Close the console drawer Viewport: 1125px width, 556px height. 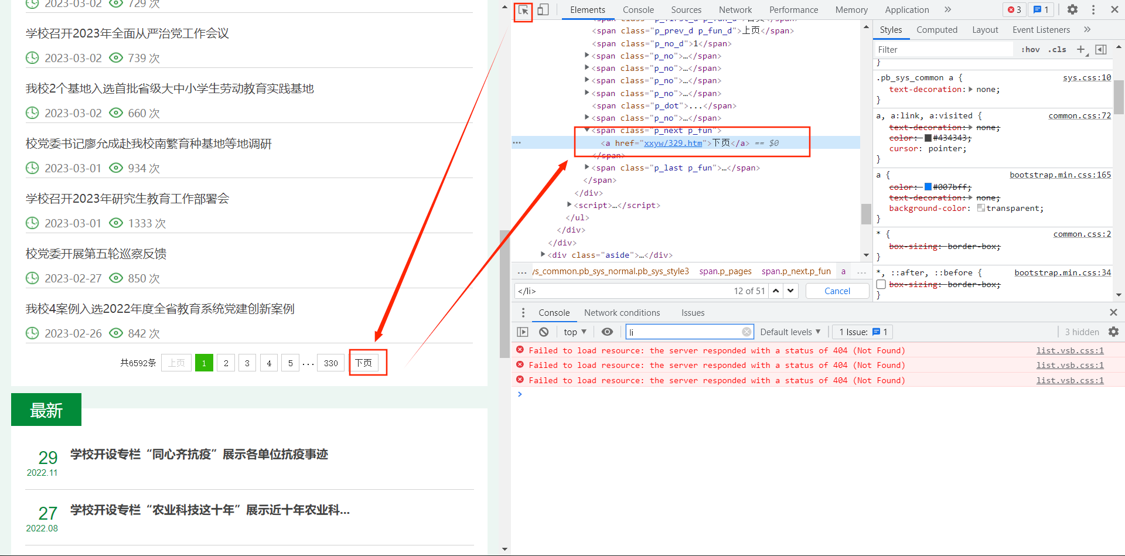pos(1113,313)
